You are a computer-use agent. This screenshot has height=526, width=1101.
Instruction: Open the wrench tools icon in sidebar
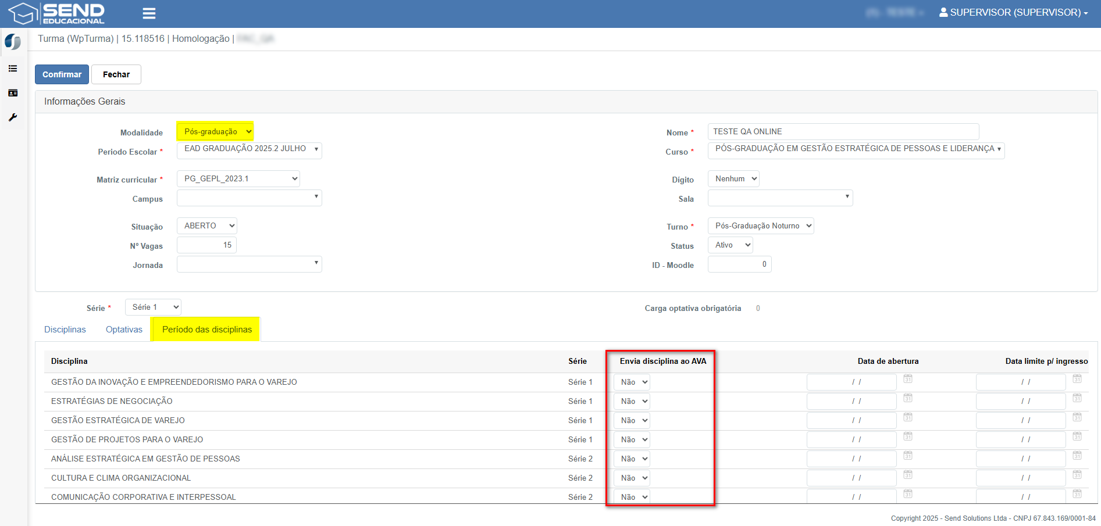click(13, 117)
